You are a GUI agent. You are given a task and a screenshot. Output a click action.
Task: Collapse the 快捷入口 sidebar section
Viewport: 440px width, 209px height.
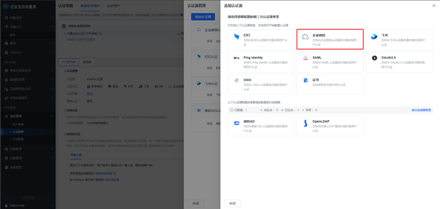tap(52, 26)
